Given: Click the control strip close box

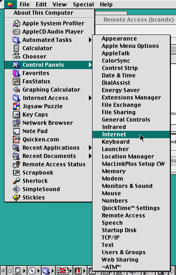Looking at the screenshot, I should (x=3, y=271).
